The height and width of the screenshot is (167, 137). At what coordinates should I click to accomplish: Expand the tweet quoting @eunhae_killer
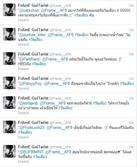[x=23, y=44]
